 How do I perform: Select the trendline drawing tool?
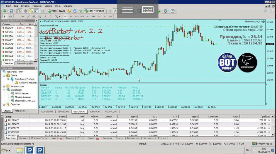(x=28, y=16)
